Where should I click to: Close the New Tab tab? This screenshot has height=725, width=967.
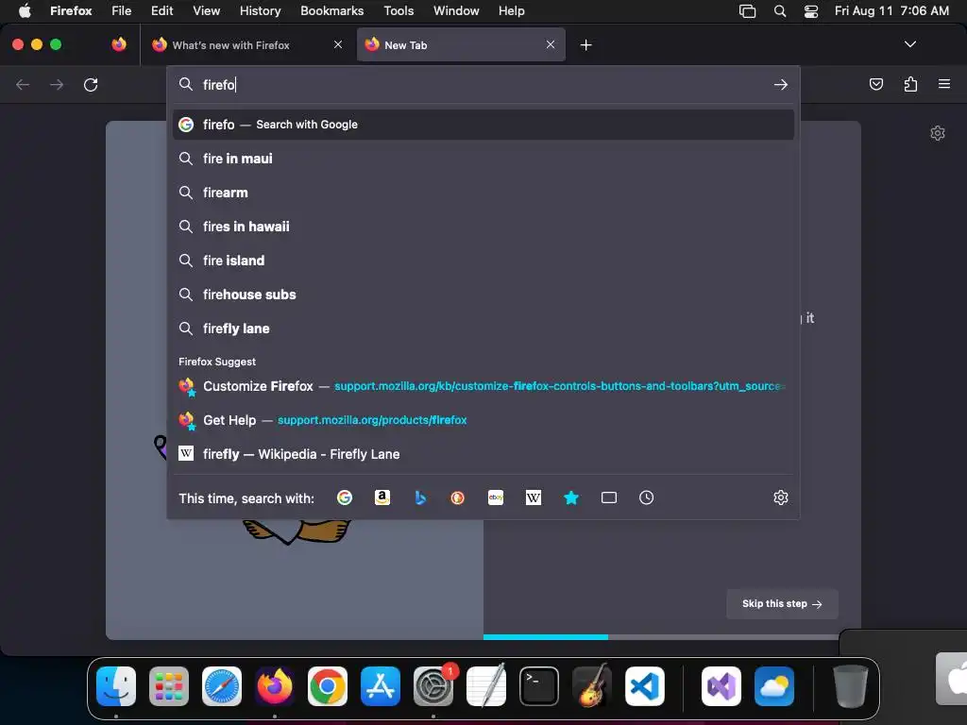pyautogui.click(x=551, y=44)
